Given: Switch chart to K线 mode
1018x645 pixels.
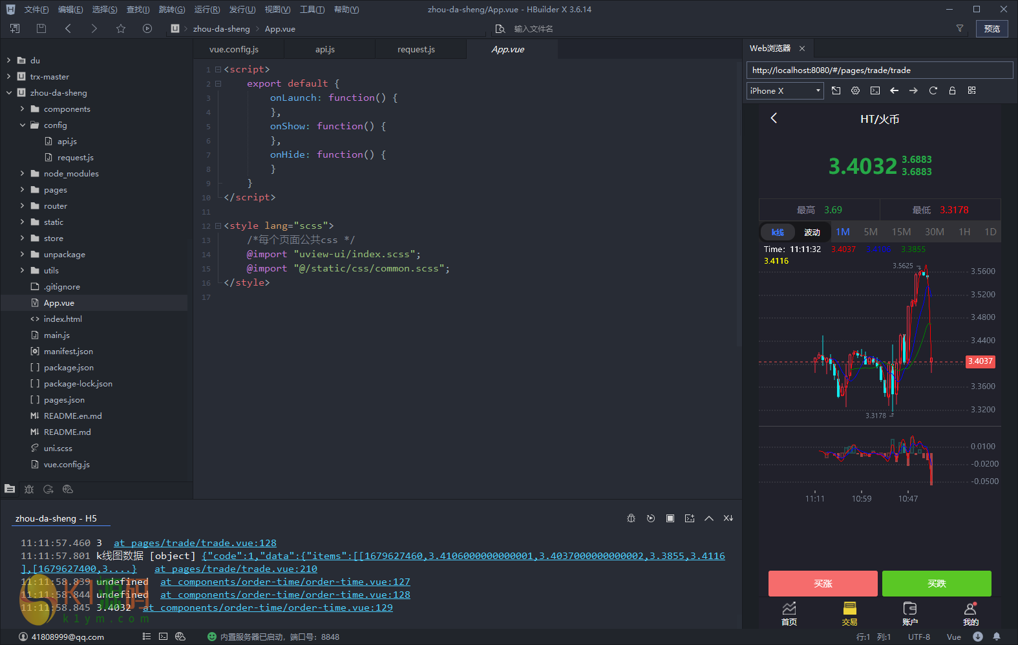Looking at the screenshot, I should click(778, 232).
